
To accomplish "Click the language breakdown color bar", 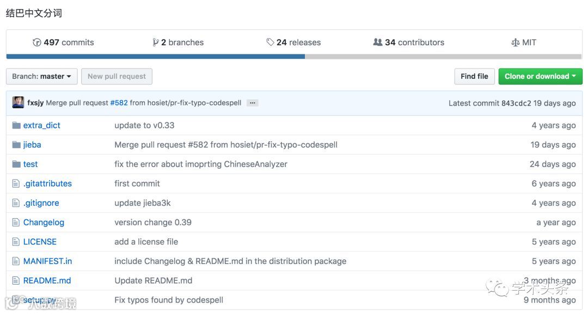I will pos(294,57).
